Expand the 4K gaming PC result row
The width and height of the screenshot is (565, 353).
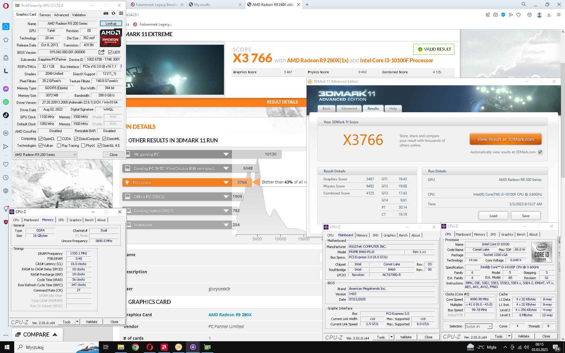click(x=226, y=154)
